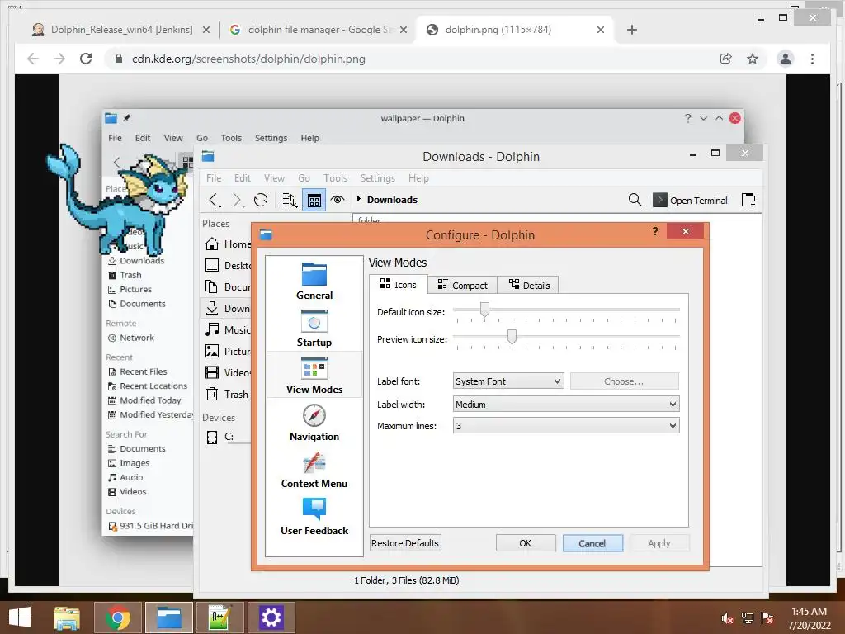Click the Apply button
845x634 pixels.
point(659,543)
